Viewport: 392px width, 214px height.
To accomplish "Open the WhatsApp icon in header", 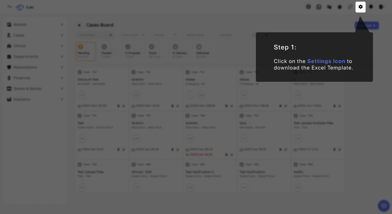I will click(x=319, y=7).
